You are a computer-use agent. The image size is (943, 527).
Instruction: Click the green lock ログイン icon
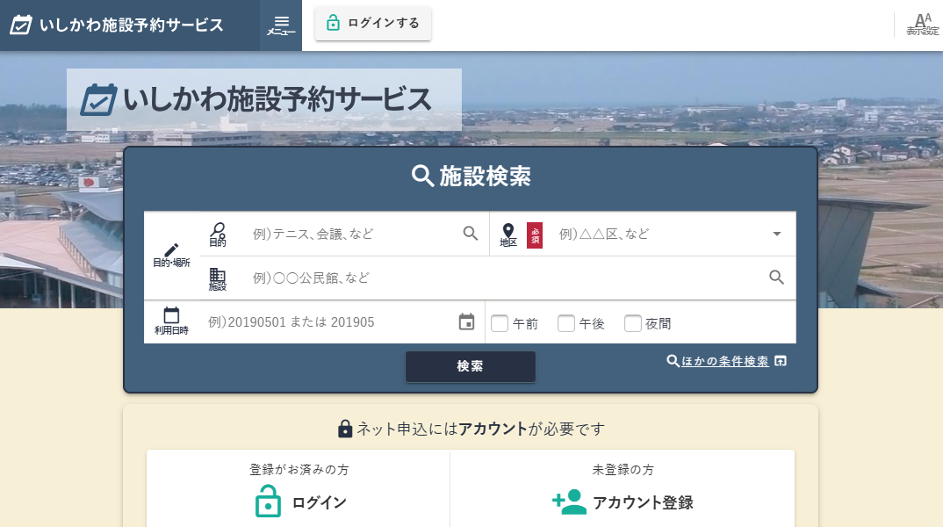[268, 502]
